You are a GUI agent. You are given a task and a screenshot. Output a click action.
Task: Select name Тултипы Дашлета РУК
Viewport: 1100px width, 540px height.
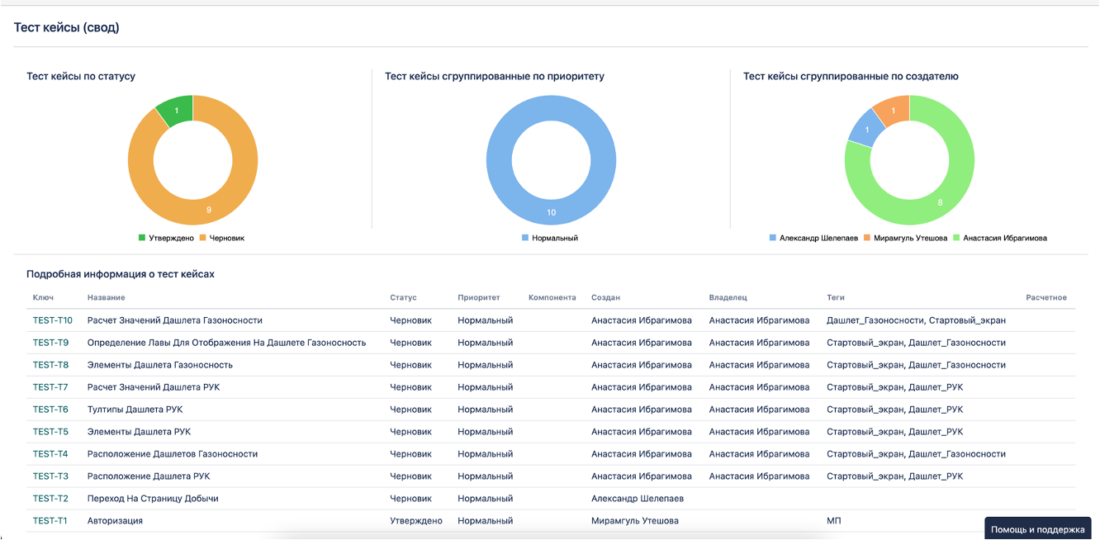coord(135,410)
